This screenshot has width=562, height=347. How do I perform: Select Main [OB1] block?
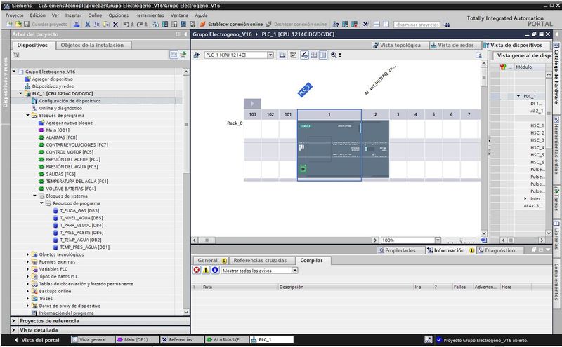pos(58,130)
